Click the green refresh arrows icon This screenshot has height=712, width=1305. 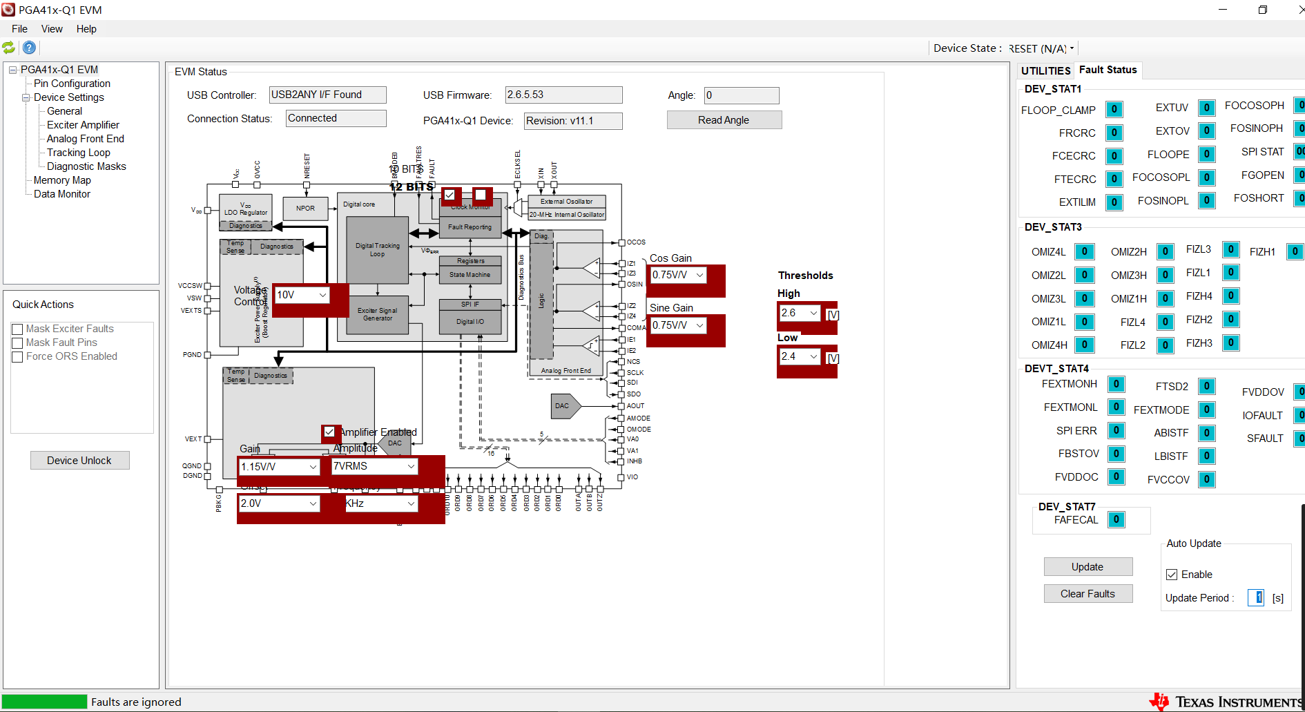pos(9,48)
